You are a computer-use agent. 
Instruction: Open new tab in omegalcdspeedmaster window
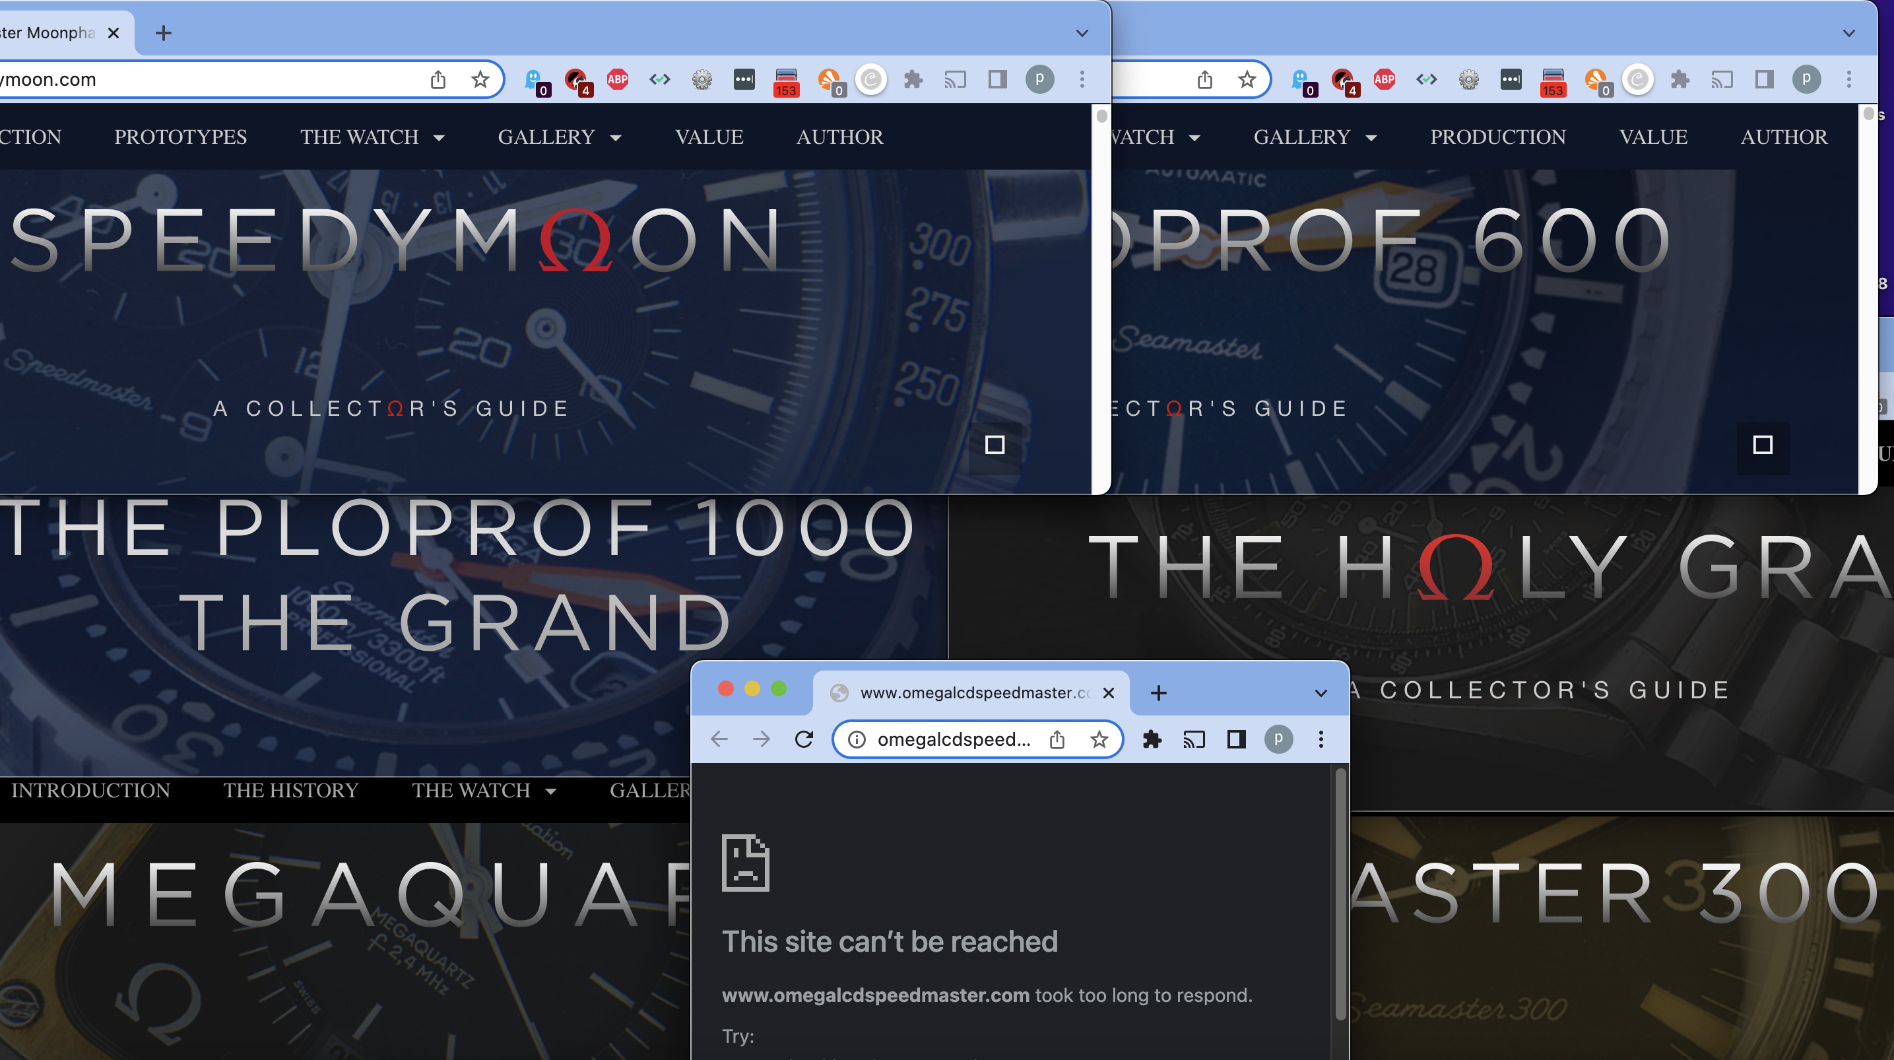tap(1158, 692)
